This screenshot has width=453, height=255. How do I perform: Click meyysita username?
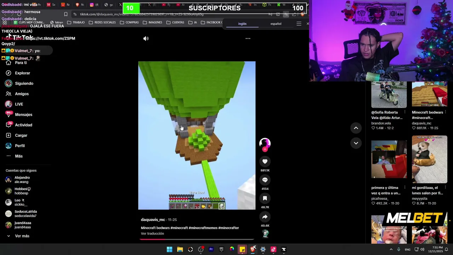[x=420, y=199]
